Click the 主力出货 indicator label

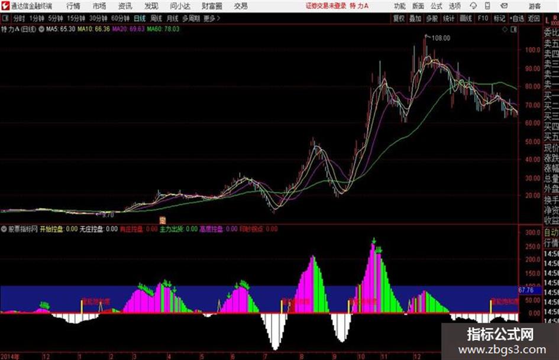(172, 229)
